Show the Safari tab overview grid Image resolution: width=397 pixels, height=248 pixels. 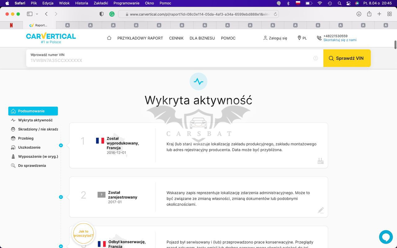(390, 14)
